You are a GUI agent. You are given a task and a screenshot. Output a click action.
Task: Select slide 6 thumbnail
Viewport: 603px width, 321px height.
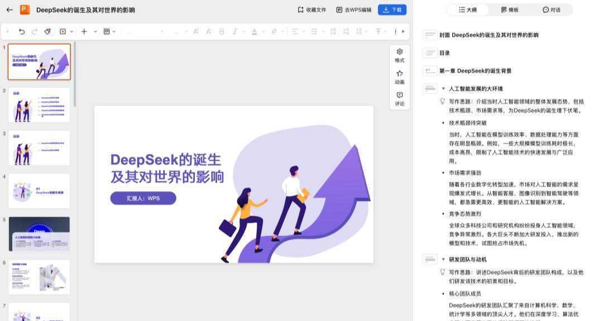coord(39,277)
